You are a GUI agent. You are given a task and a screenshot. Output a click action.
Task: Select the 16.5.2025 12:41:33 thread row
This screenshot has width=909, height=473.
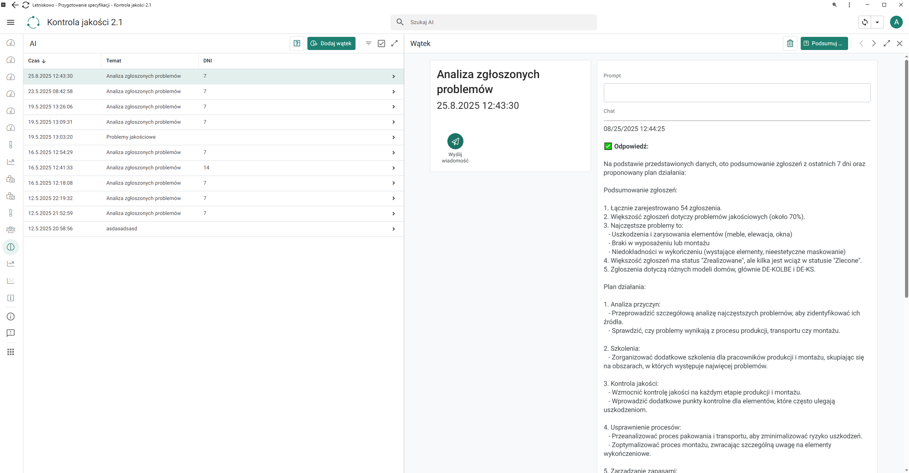pos(213,168)
